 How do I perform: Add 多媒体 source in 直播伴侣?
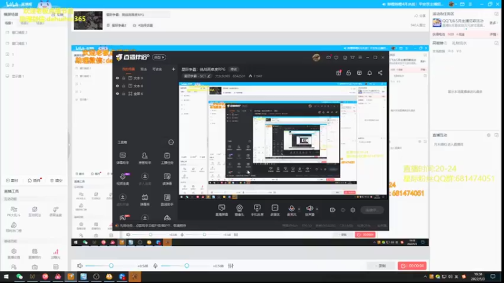pyautogui.click(x=275, y=210)
